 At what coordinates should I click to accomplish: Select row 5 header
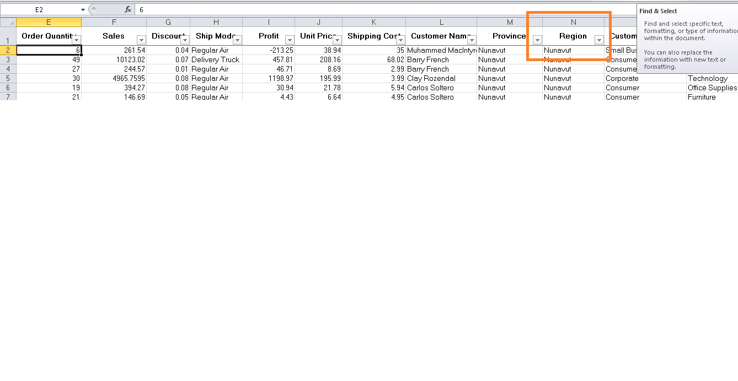tap(8, 78)
